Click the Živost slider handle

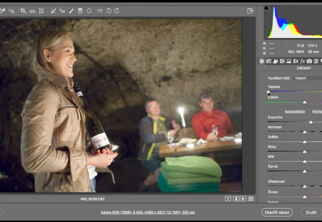(305, 197)
